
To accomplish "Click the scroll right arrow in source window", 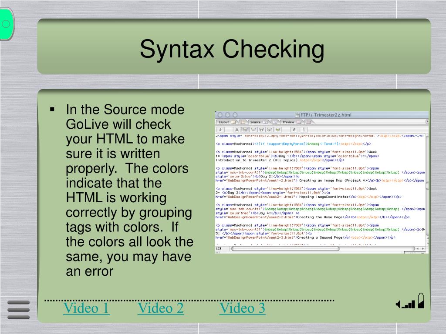I will coord(423,249).
